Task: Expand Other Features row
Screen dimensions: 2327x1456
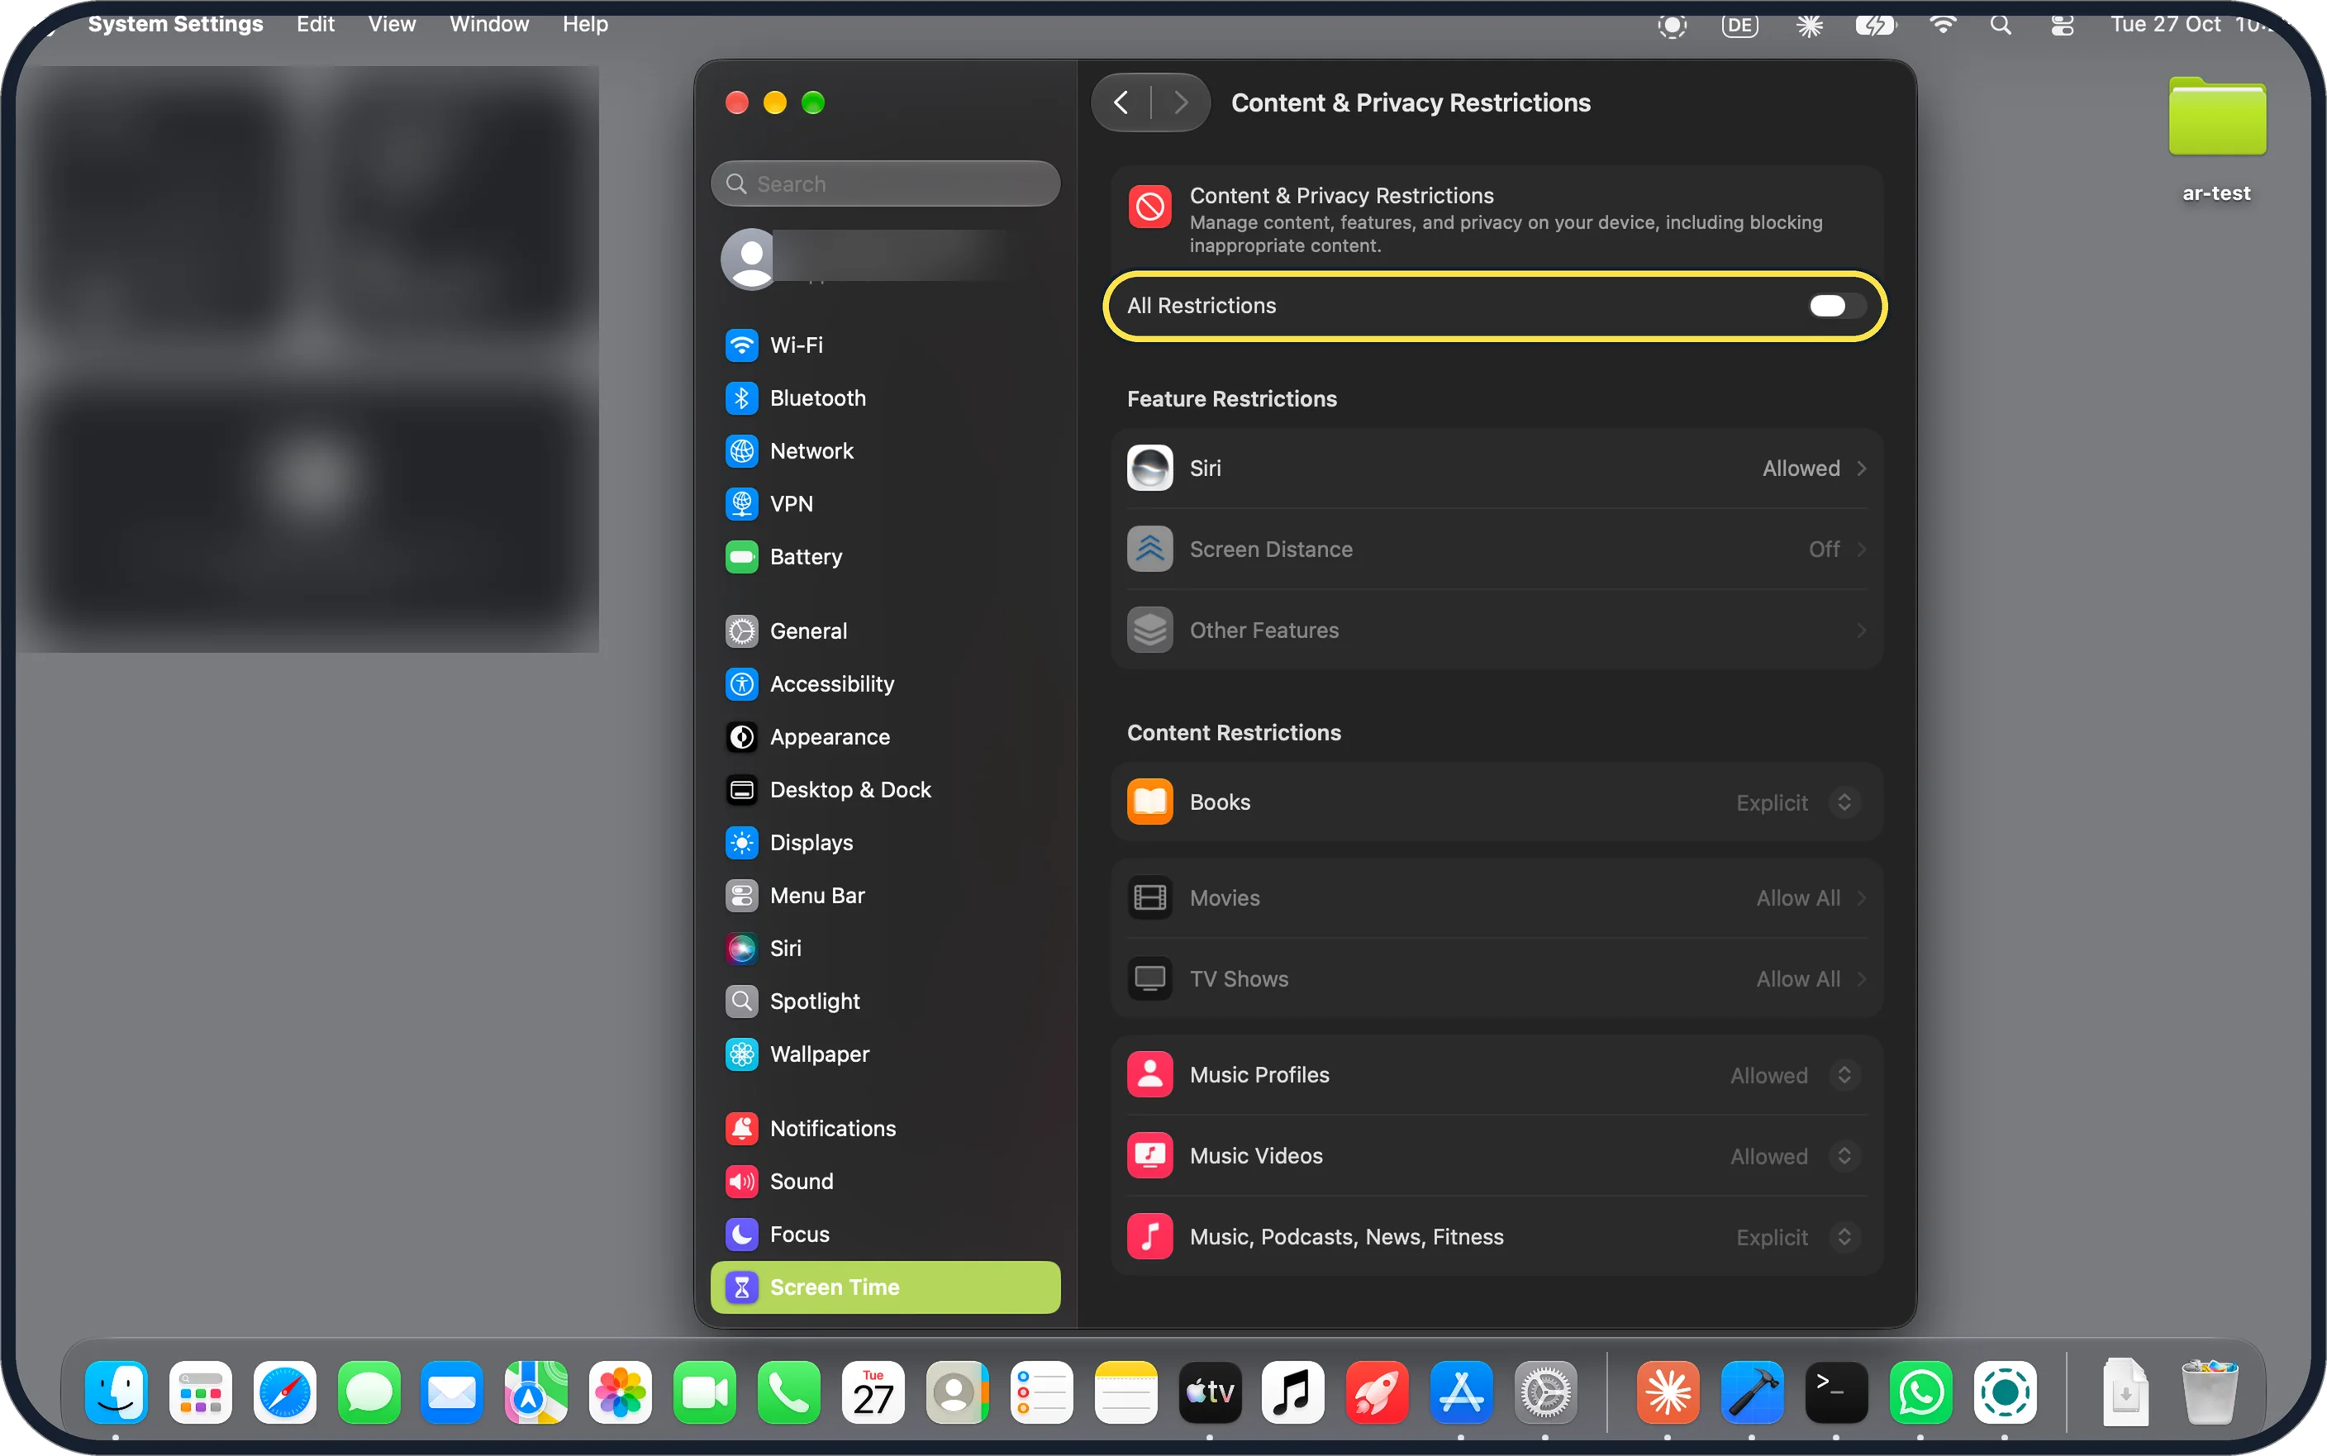Action: pyautogui.click(x=1497, y=630)
